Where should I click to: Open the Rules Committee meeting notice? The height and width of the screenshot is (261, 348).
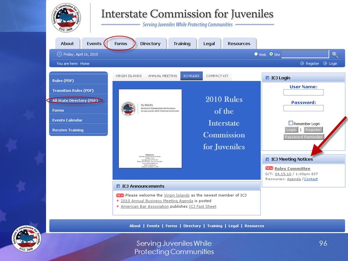(292, 169)
